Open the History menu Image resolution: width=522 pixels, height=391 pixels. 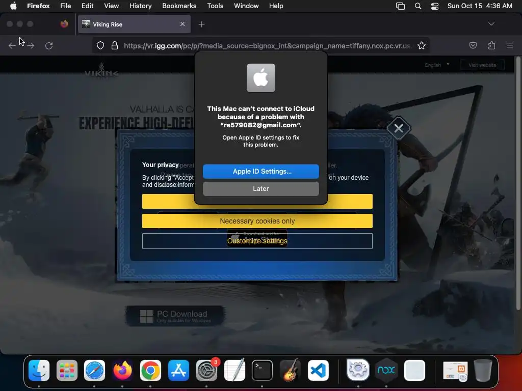(x=140, y=6)
